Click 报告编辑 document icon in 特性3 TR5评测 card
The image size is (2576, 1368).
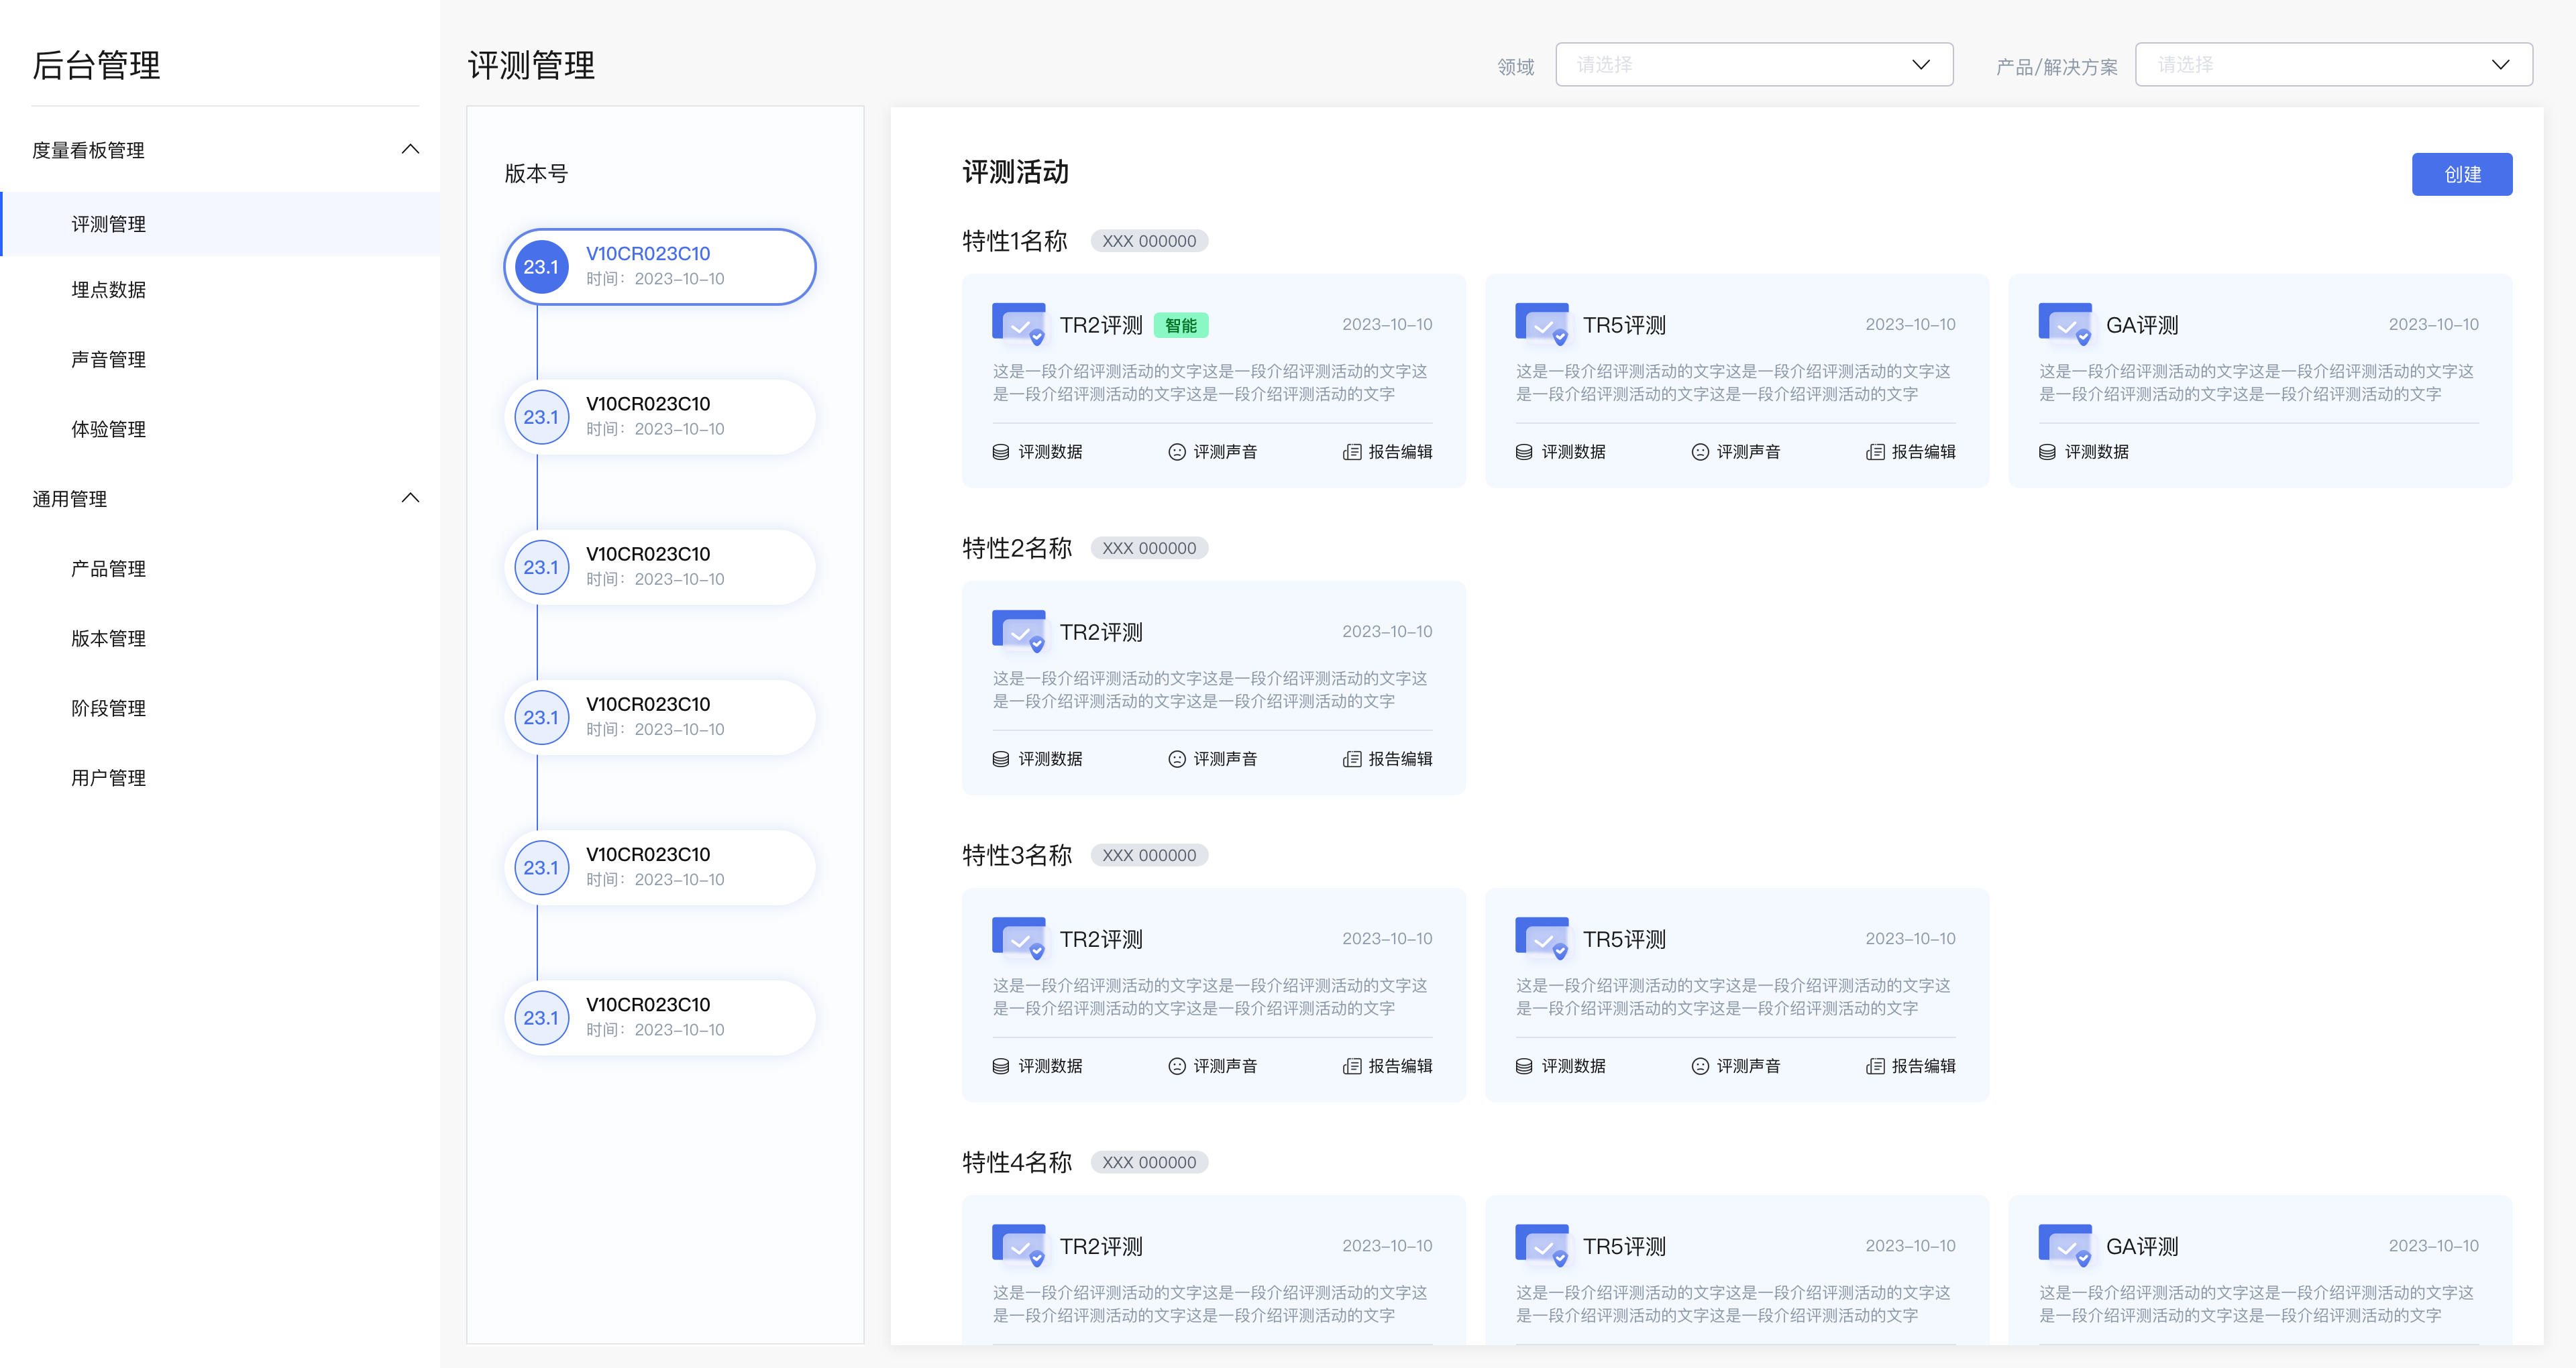[x=1875, y=1066]
